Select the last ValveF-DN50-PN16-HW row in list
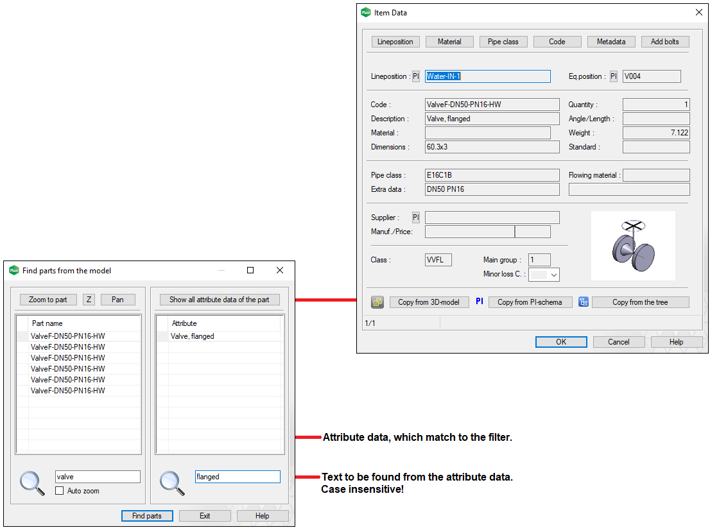 78,391
